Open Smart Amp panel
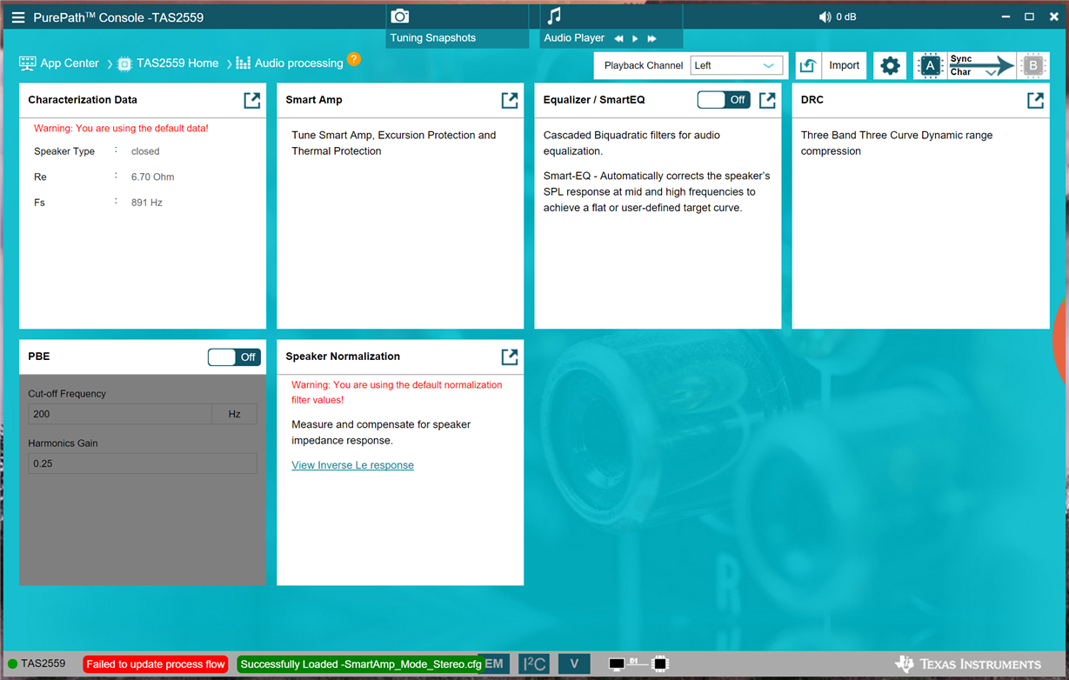This screenshot has width=1069, height=680. pyautogui.click(x=510, y=100)
